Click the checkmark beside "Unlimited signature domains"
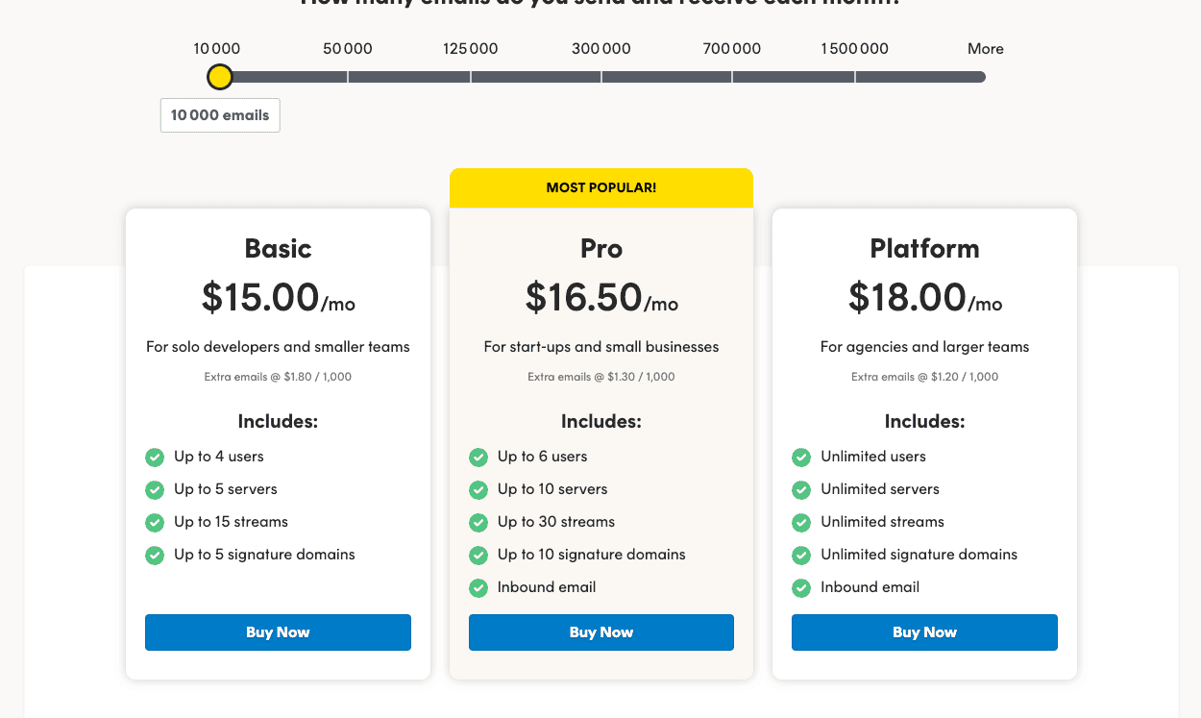The image size is (1201, 718). click(801, 555)
